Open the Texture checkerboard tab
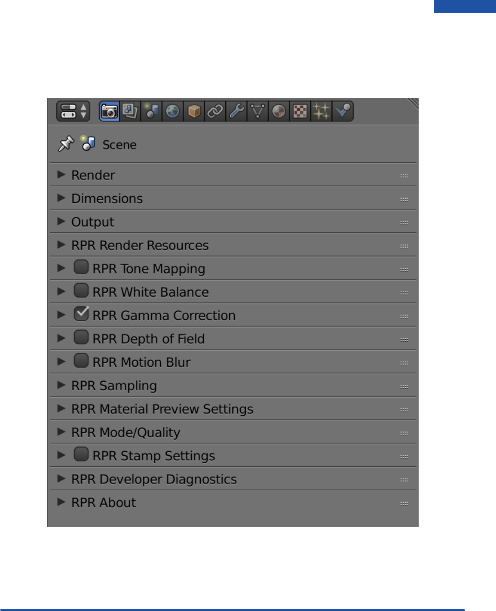 click(x=300, y=111)
